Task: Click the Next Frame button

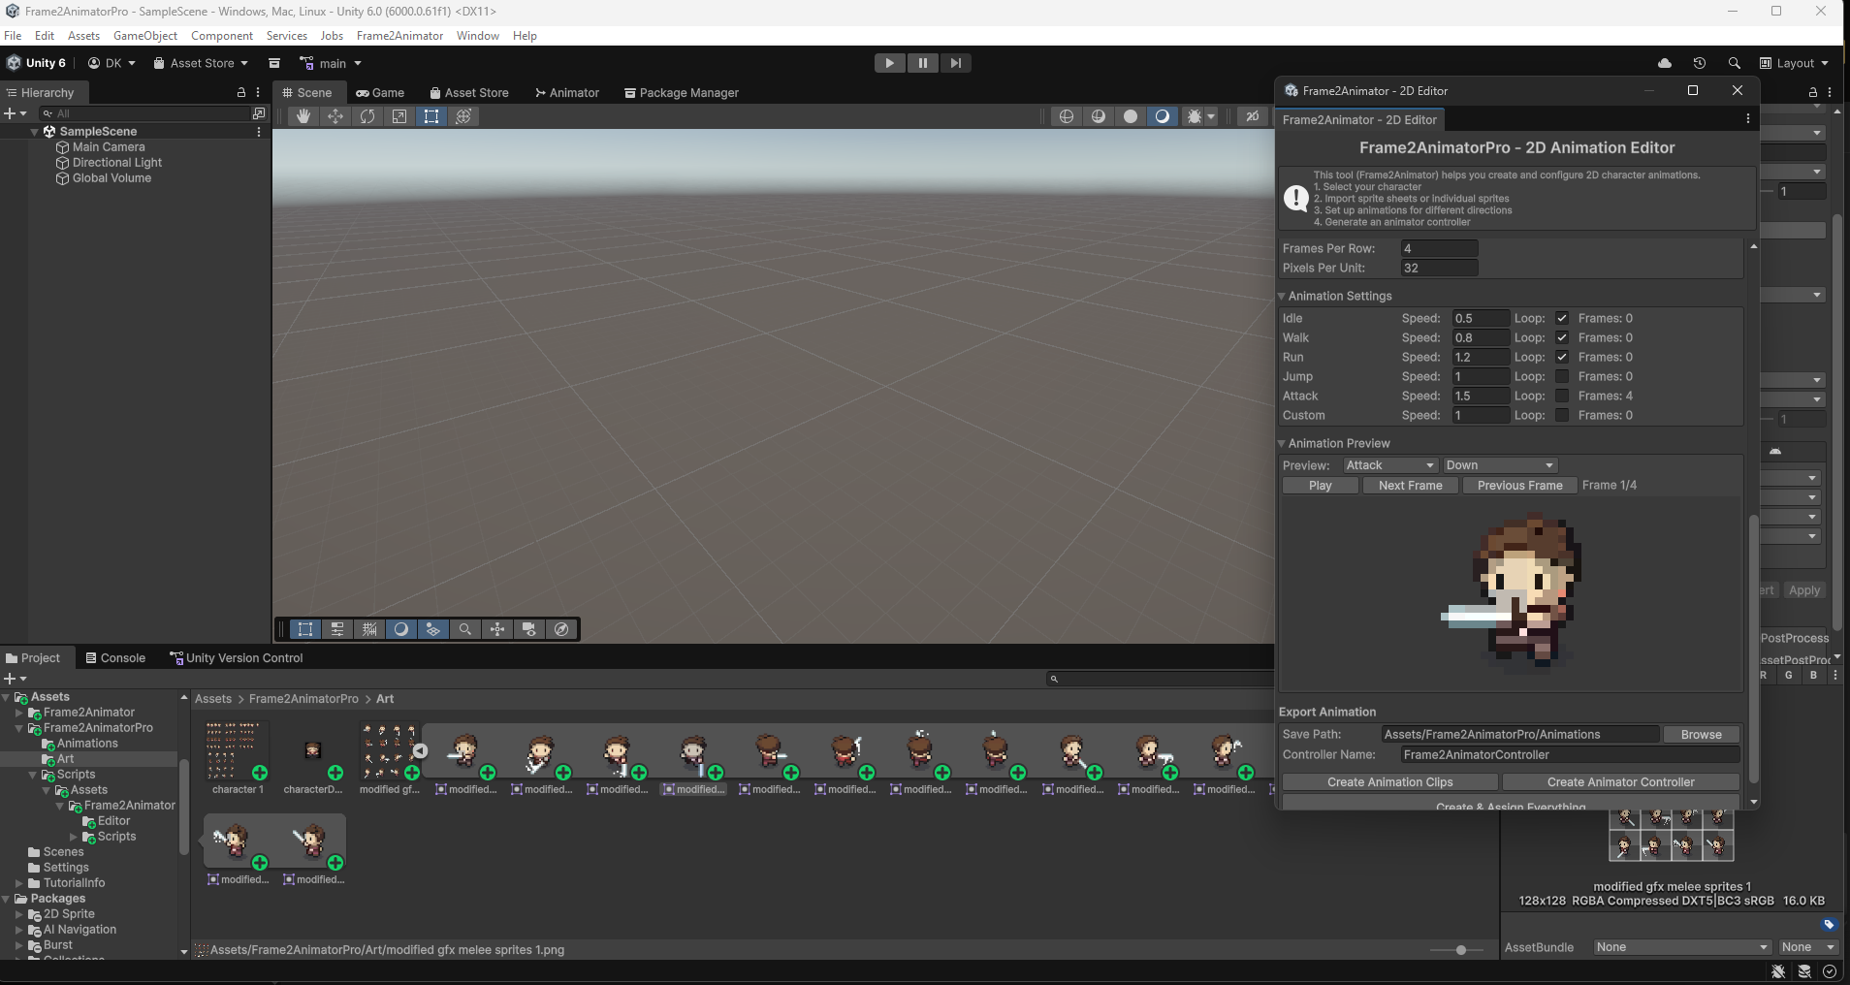Action: pyautogui.click(x=1410, y=486)
